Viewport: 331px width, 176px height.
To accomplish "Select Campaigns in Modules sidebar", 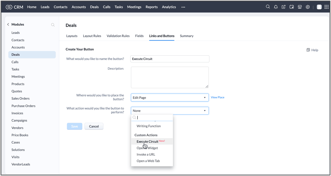I will pyautogui.click(x=19, y=120).
